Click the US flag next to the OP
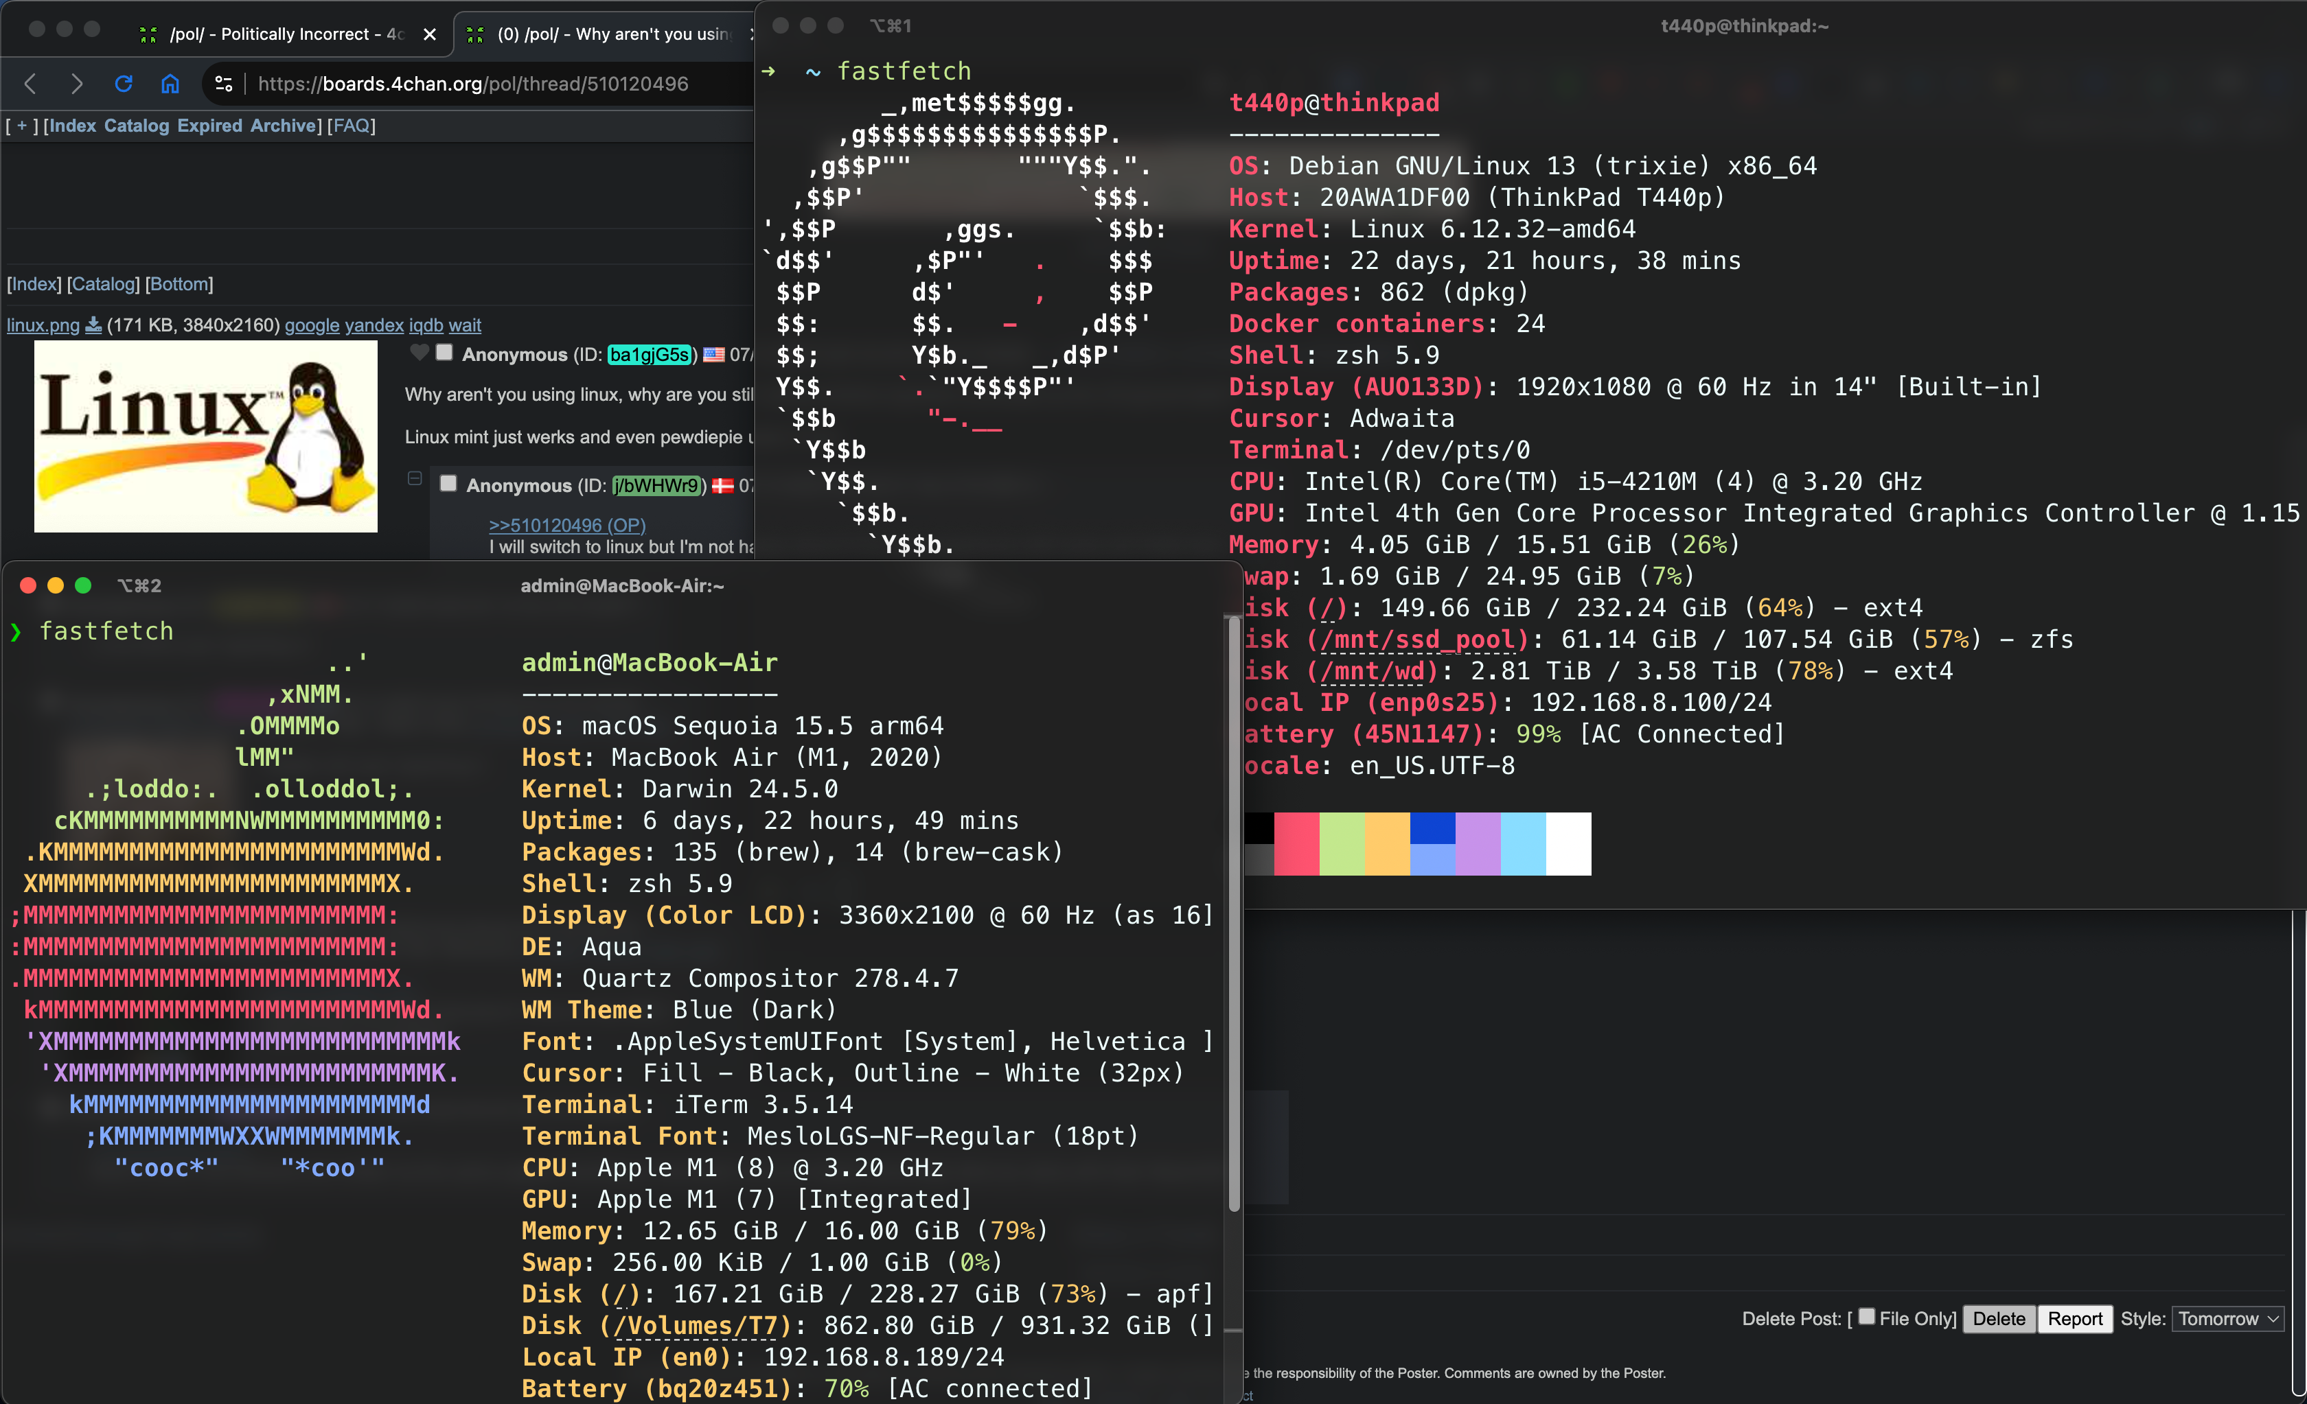The height and width of the screenshot is (1404, 2307). [714, 355]
